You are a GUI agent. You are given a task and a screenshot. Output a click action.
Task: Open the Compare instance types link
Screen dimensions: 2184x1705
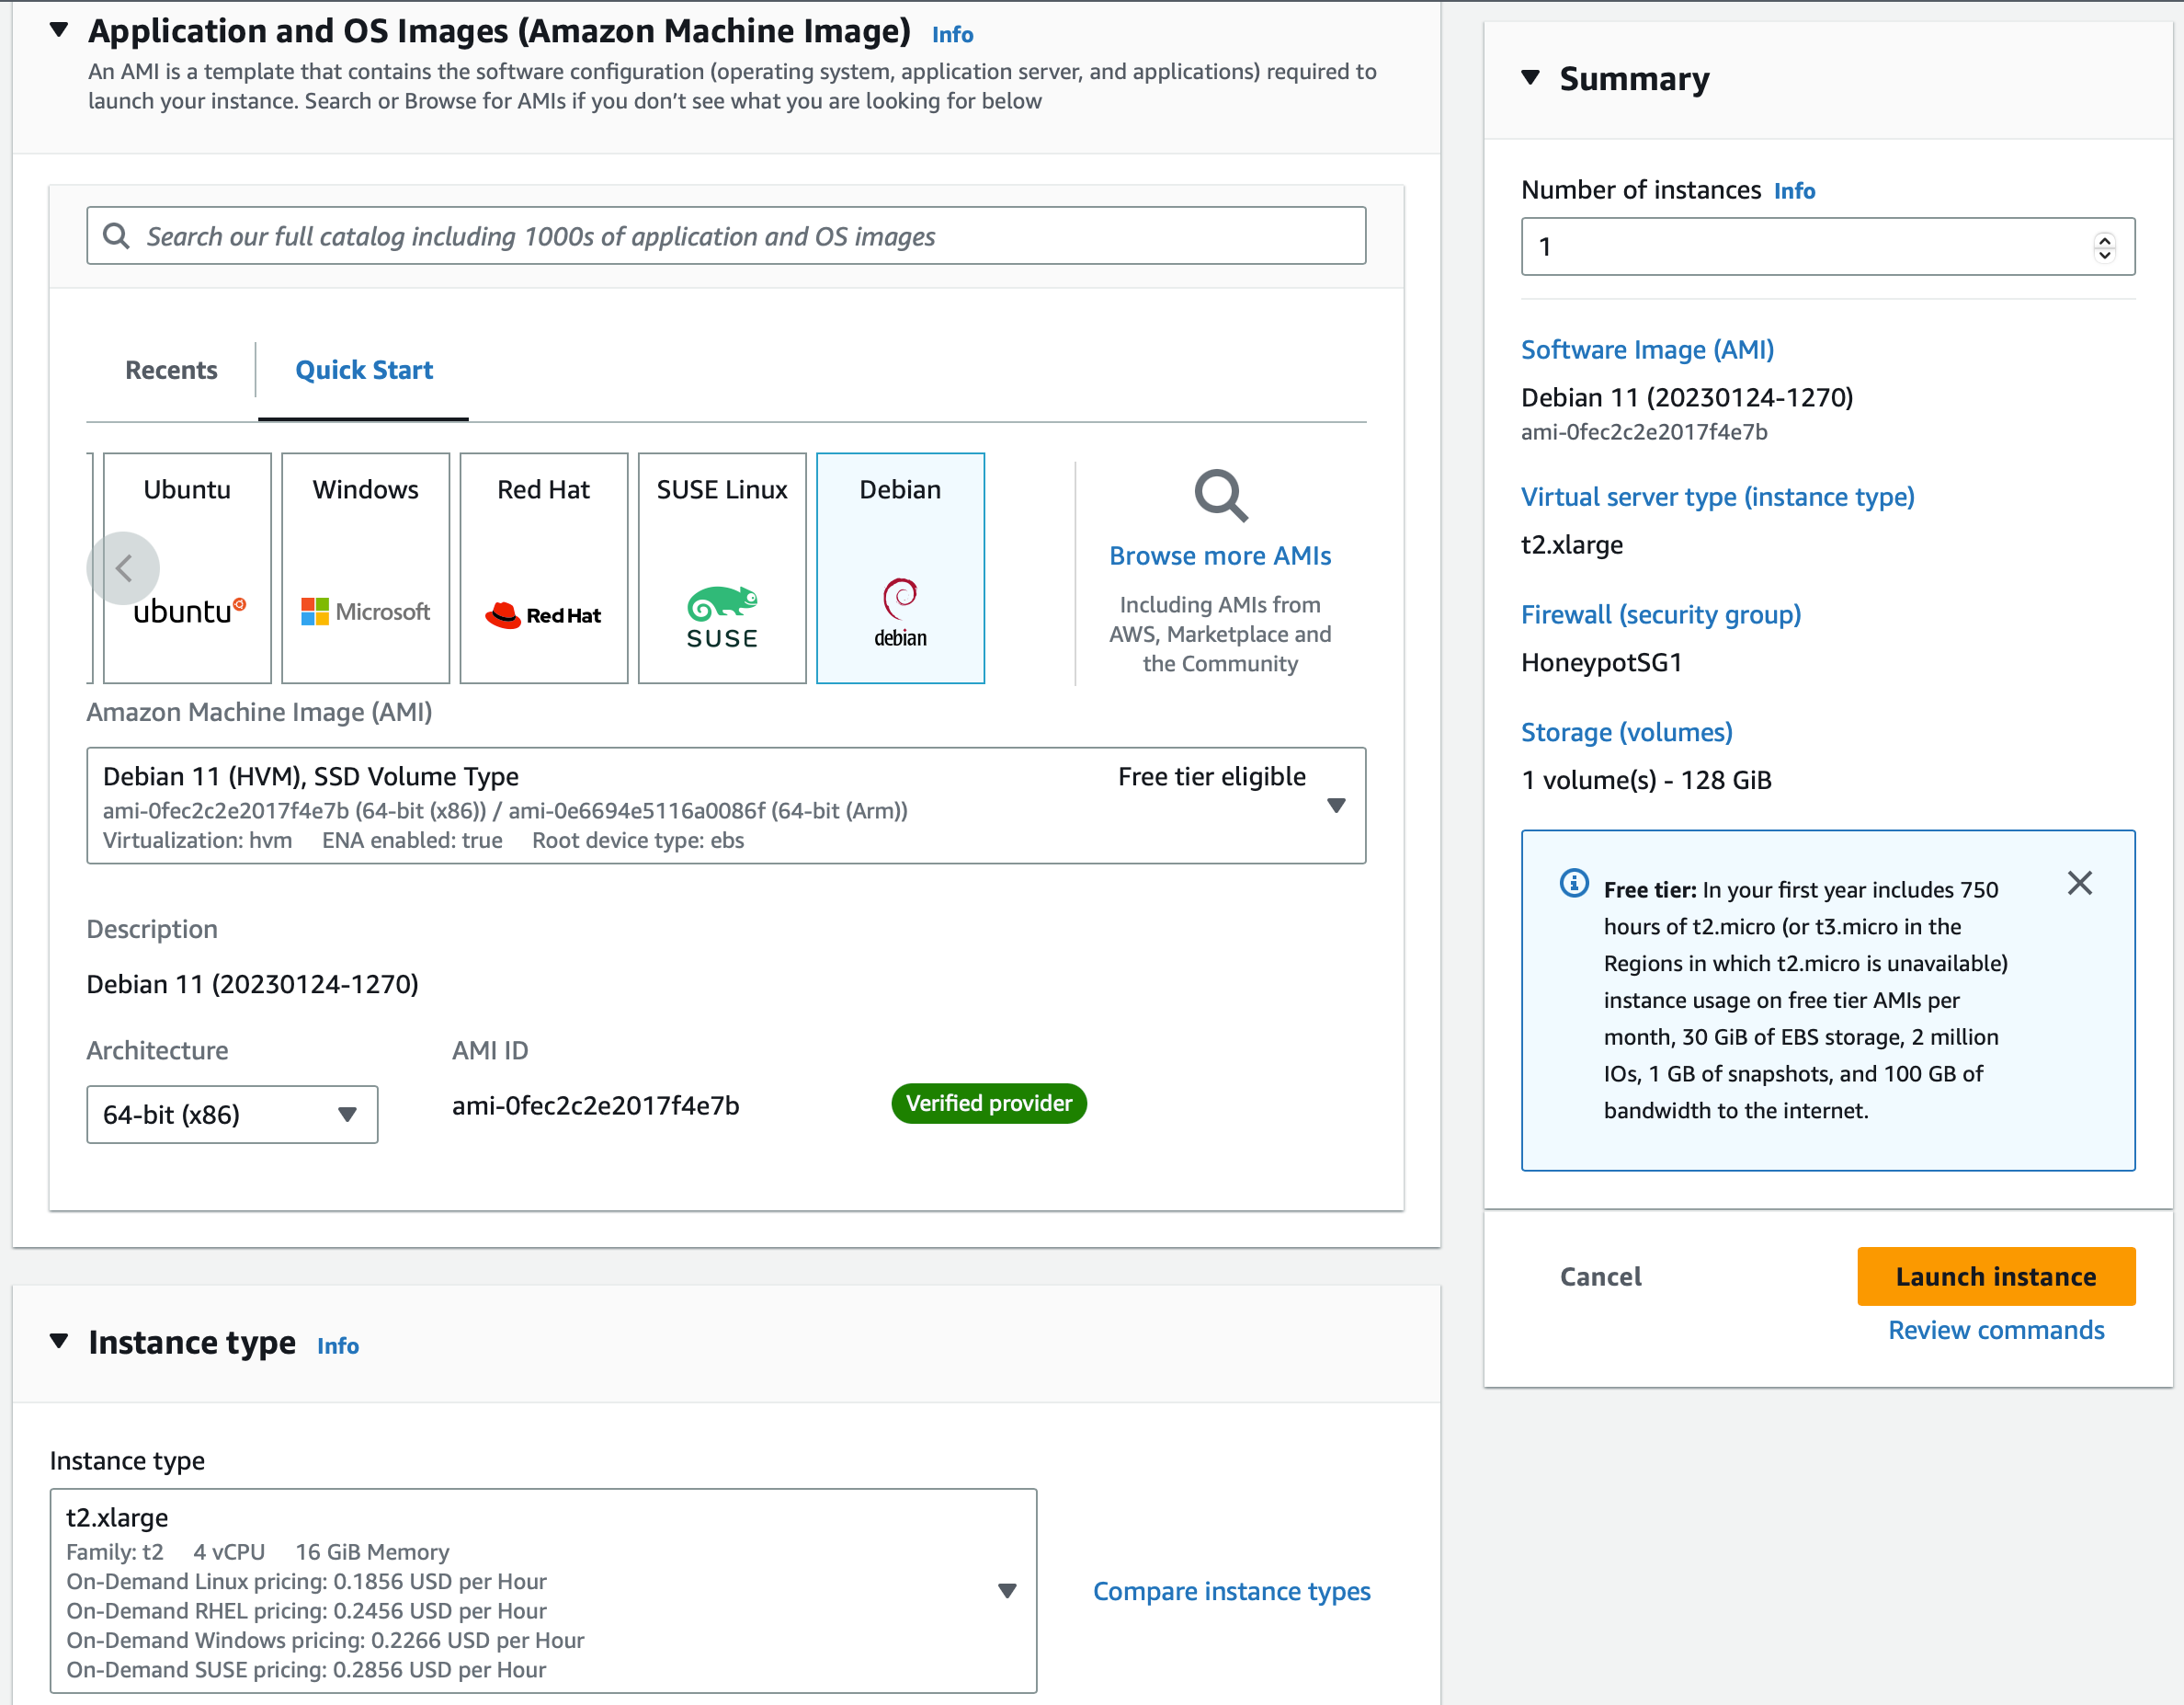[1231, 1591]
